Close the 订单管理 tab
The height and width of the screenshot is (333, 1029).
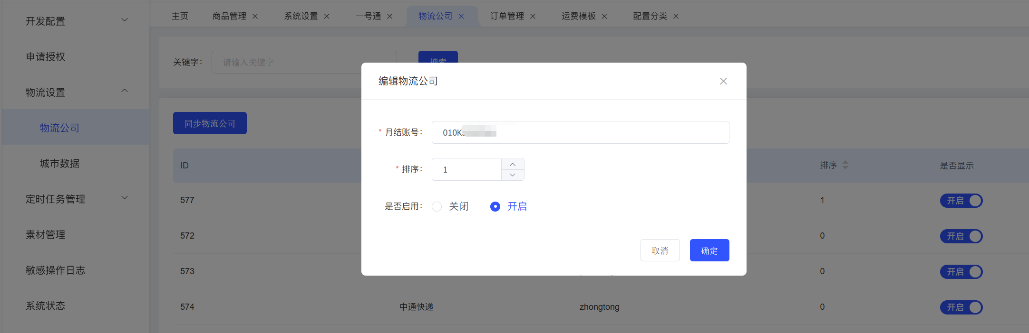(x=533, y=17)
